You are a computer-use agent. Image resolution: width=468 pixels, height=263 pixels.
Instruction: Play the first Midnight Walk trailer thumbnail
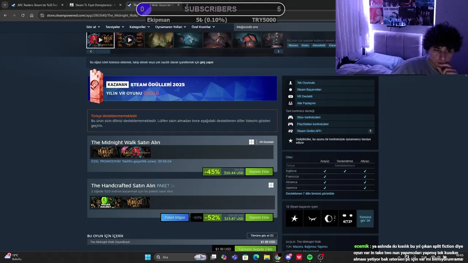[100, 40]
